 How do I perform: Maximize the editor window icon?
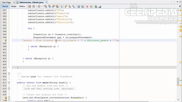pyautogui.click(x=181, y=2)
